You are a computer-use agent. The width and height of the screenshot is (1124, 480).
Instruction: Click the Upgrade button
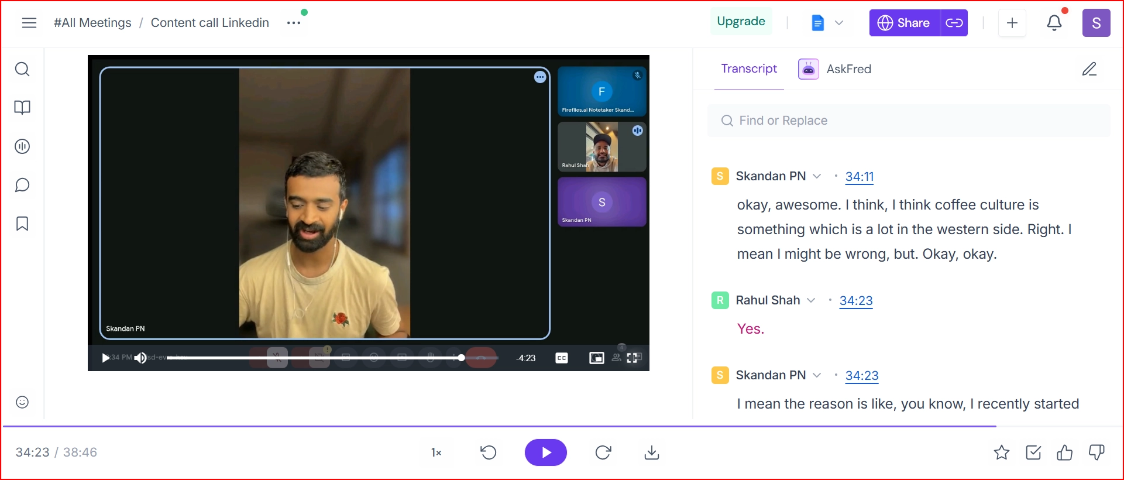[741, 22]
